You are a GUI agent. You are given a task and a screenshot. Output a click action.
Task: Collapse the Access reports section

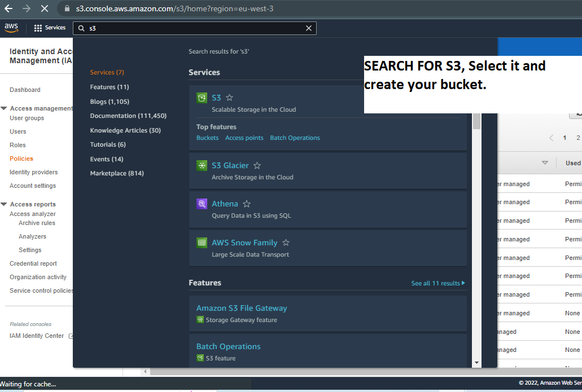click(4, 204)
